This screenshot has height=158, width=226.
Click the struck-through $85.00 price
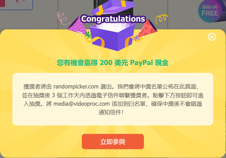(x=210, y=7)
